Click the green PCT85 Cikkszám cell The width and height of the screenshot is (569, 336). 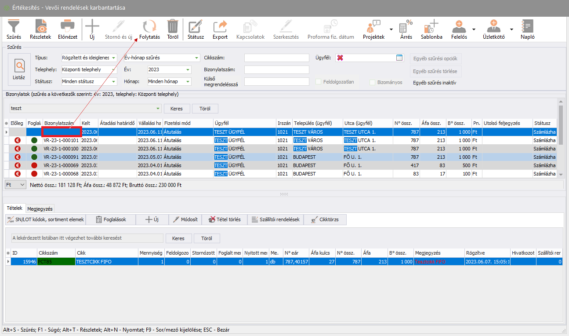pyautogui.click(x=55, y=262)
